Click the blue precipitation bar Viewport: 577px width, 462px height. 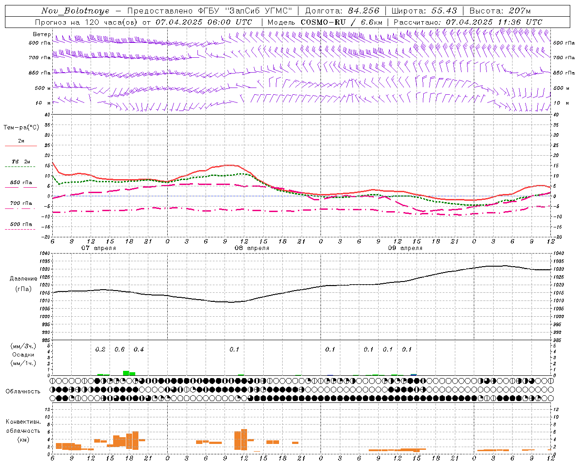(414, 374)
